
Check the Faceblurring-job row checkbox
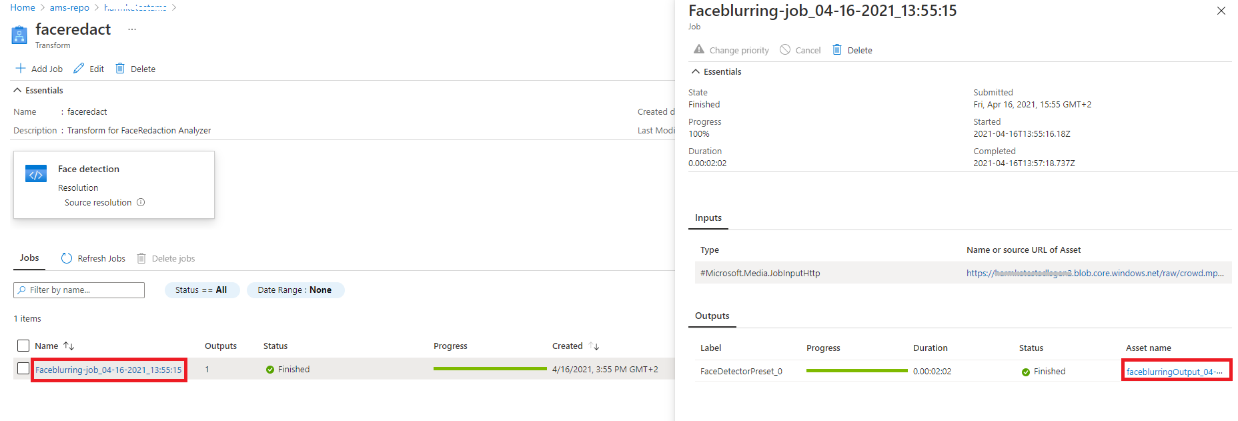click(23, 368)
